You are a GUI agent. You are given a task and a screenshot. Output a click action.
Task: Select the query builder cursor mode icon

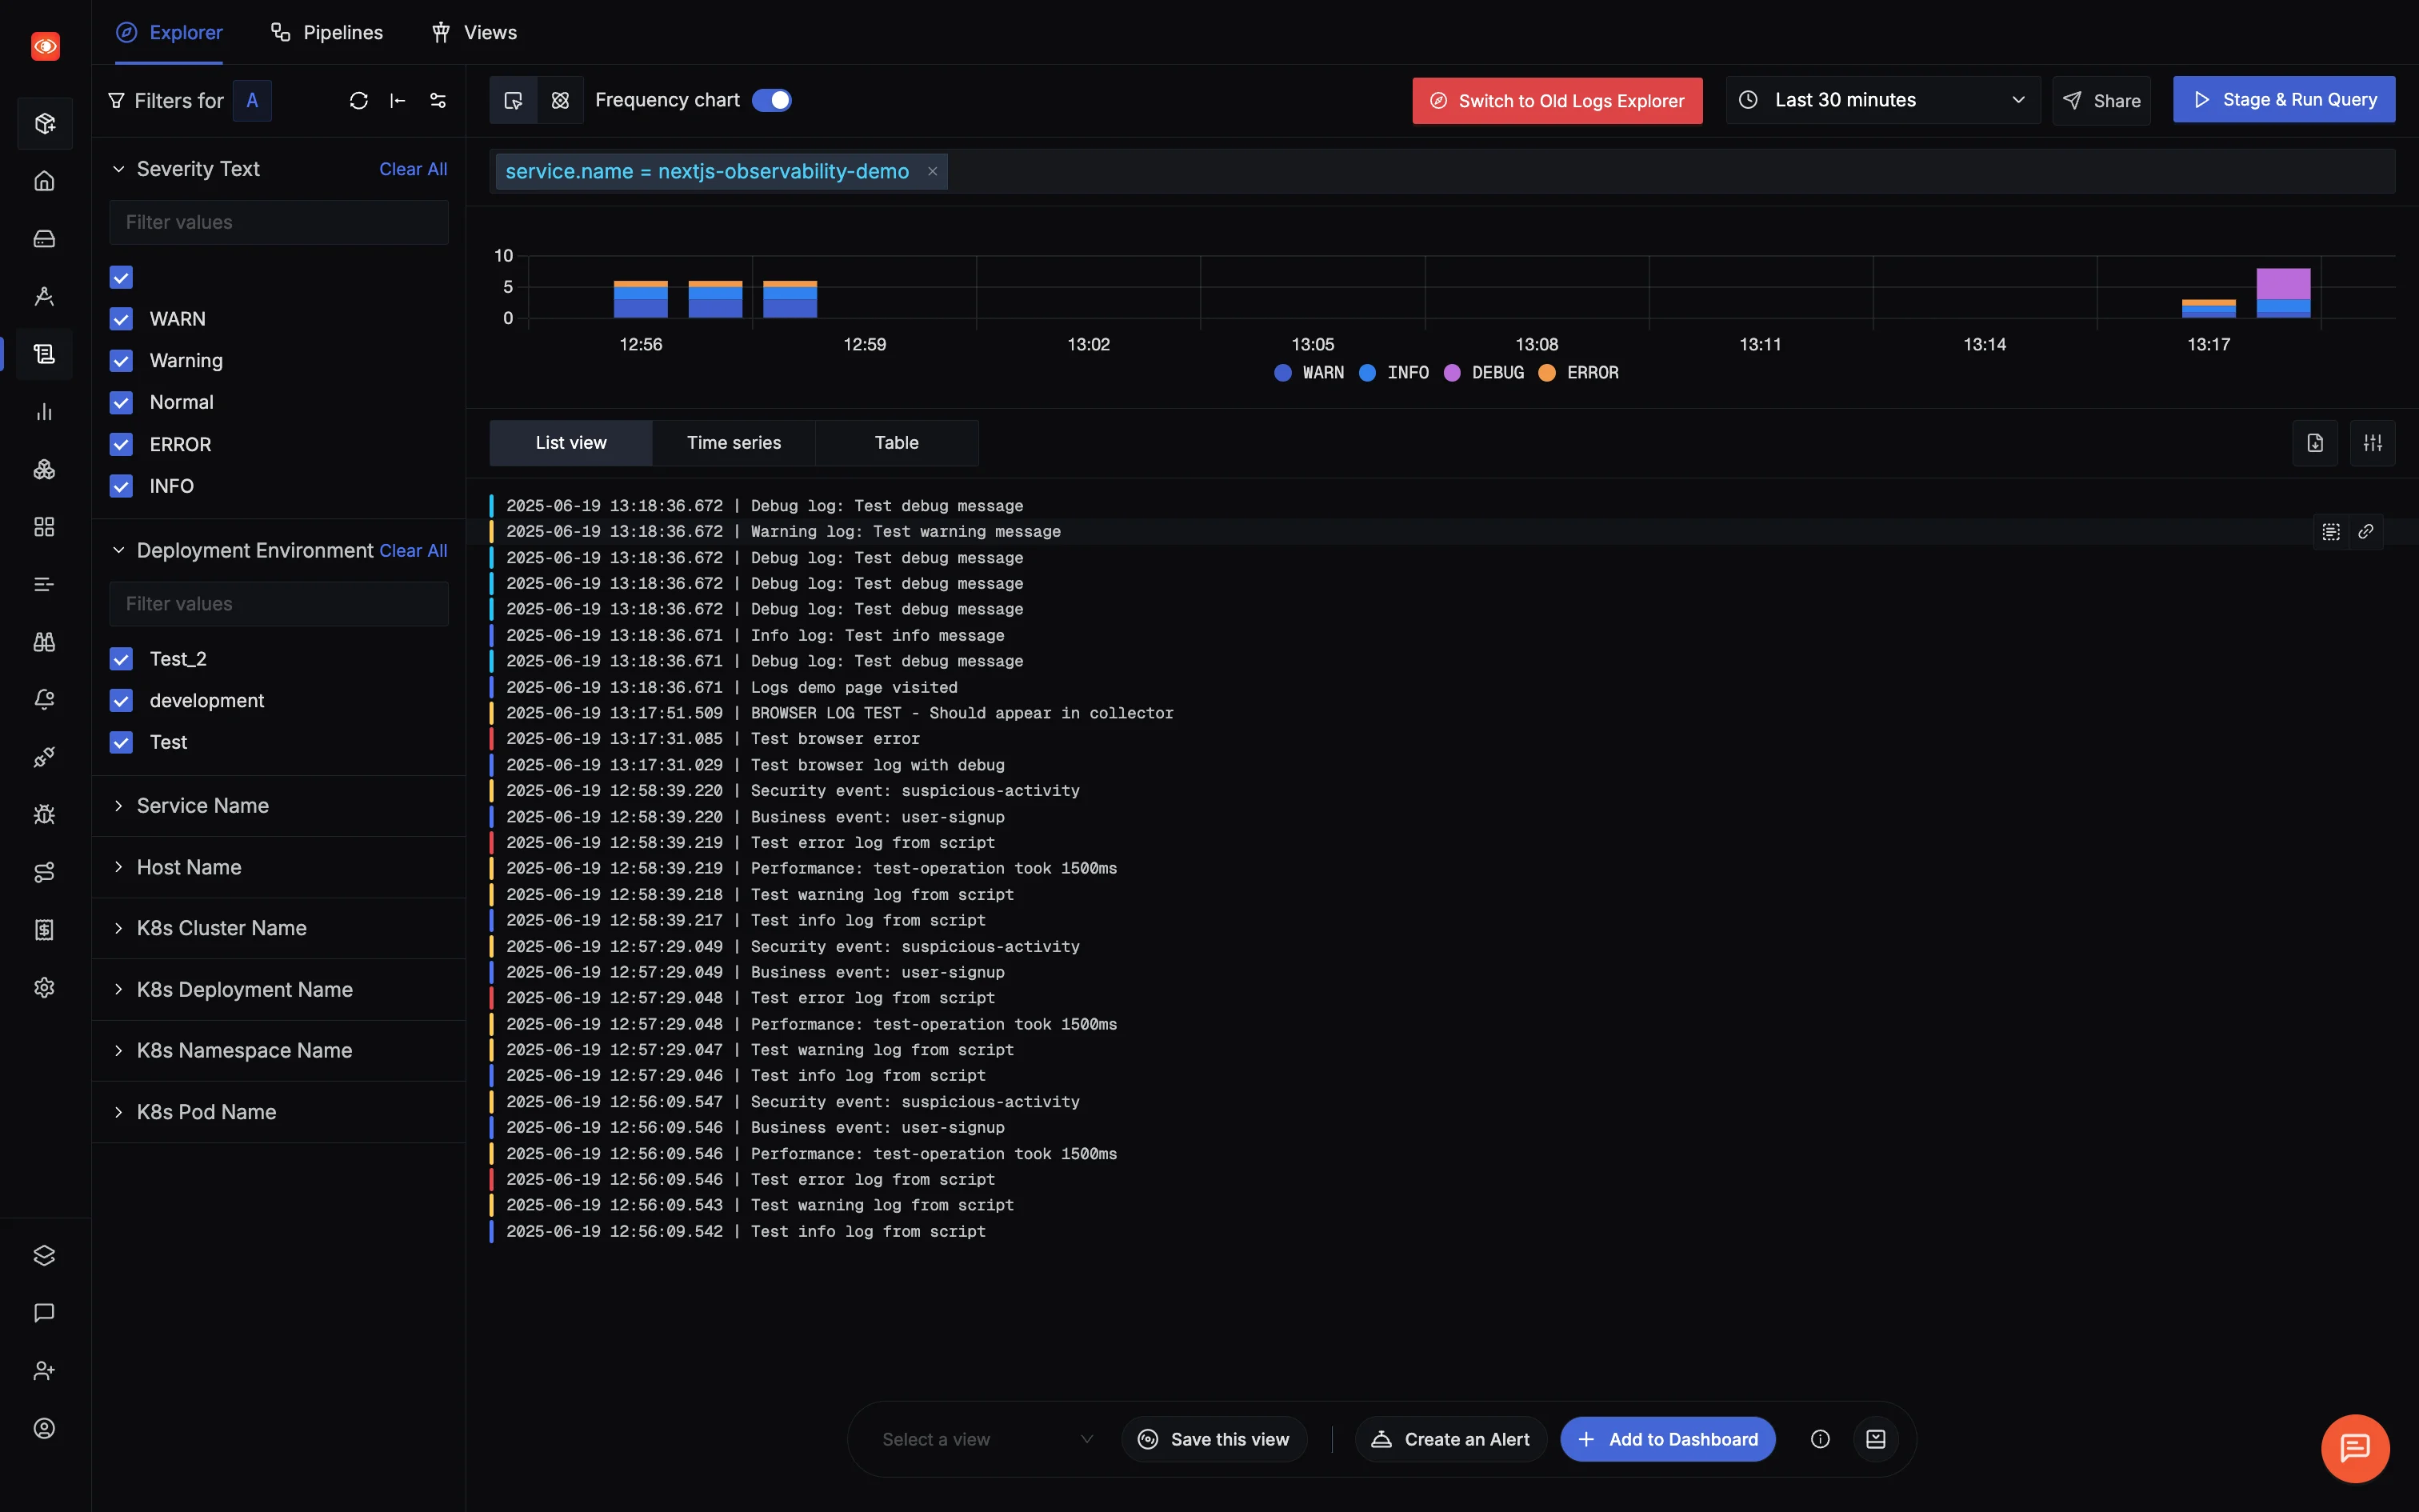click(514, 100)
